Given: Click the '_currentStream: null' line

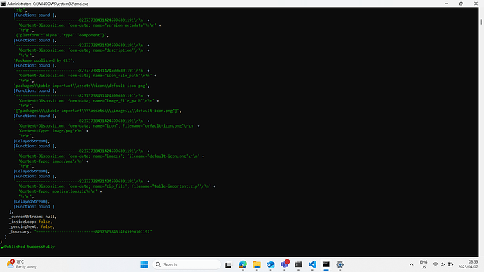Looking at the screenshot, I should point(33,217).
